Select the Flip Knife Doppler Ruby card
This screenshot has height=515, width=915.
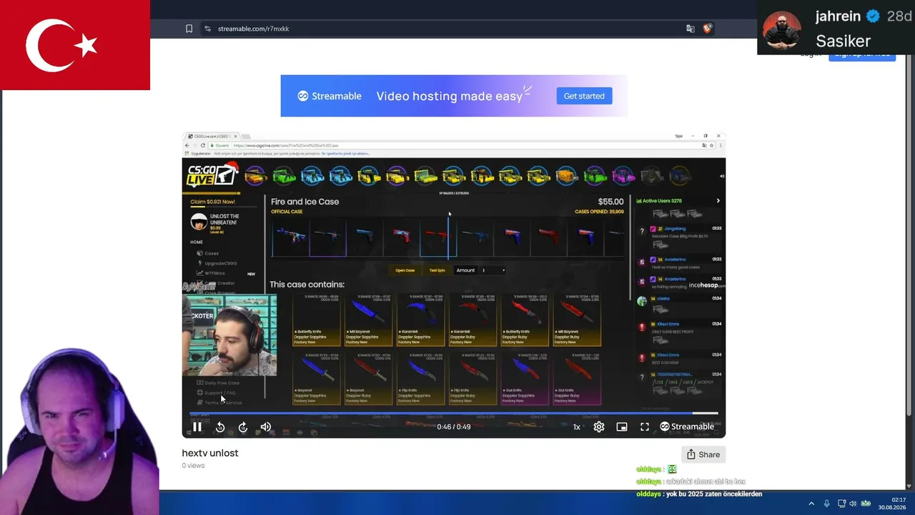coord(473,378)
